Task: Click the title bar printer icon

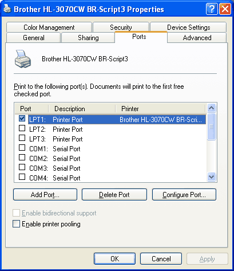Action: tap(7, 9)
